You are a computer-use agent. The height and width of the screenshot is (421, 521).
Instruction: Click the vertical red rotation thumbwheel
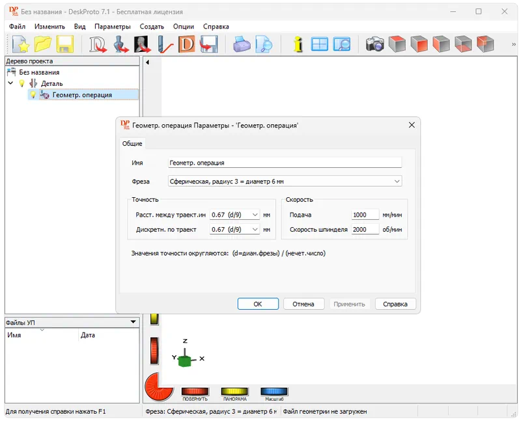click(x=154, y=351)
